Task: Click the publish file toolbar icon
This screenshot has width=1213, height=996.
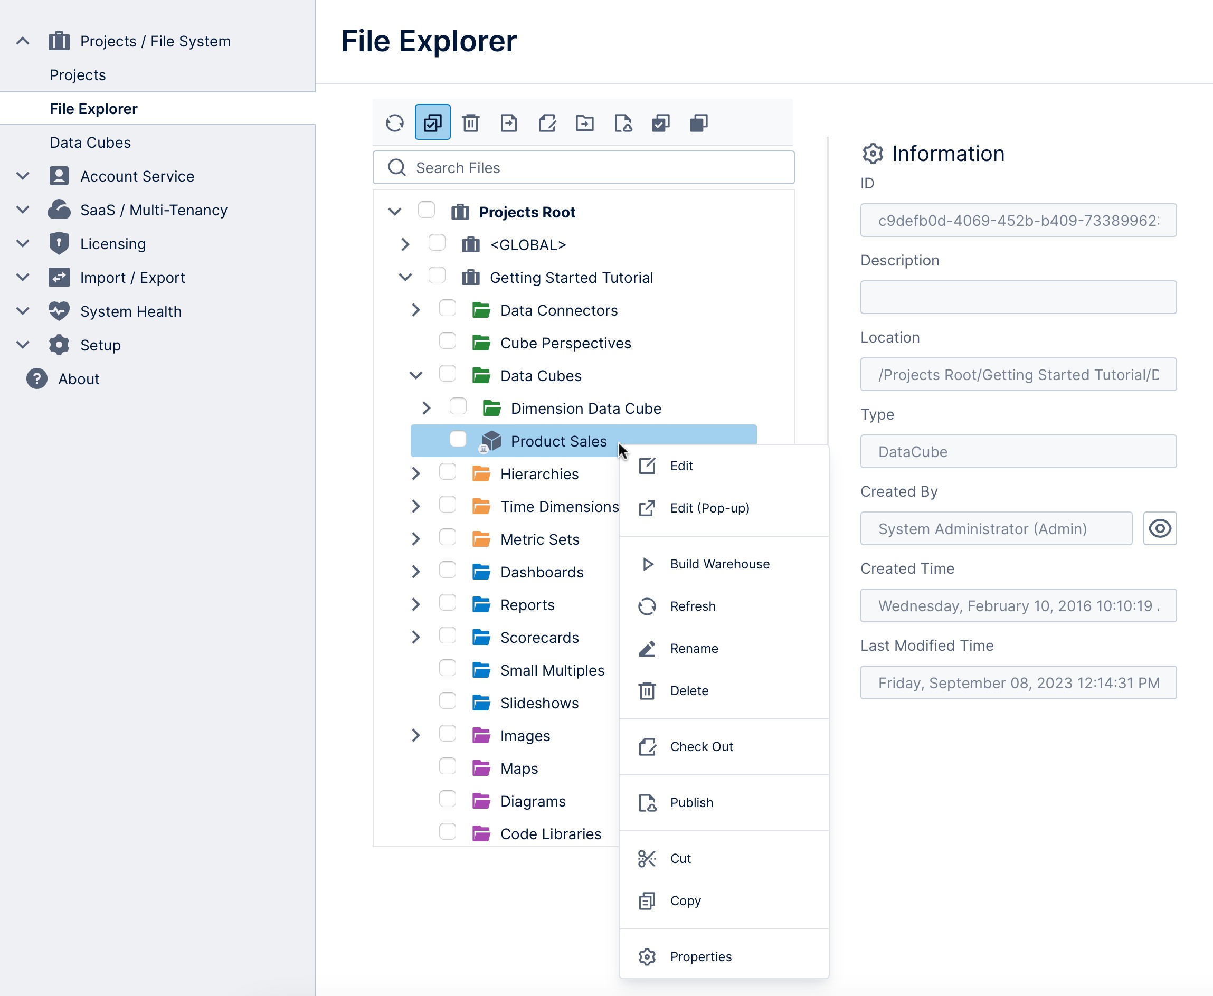Action: [624, 122]
